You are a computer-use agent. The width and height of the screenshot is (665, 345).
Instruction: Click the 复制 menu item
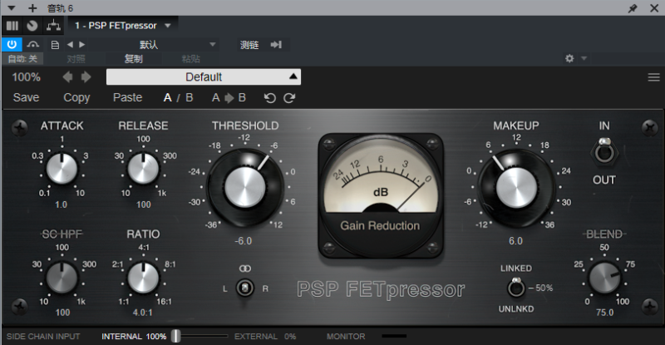[133, 59]
